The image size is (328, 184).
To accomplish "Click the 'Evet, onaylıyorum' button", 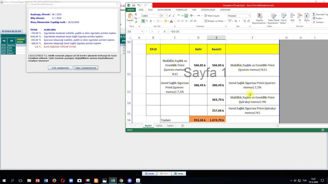I will click(x=60, y=68).
